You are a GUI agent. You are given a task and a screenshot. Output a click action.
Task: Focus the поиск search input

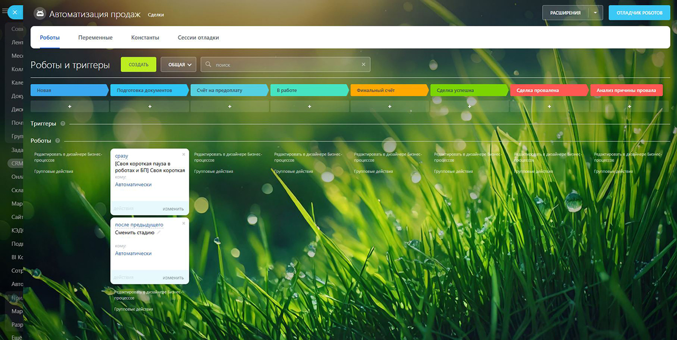click(x=286, y=64)
